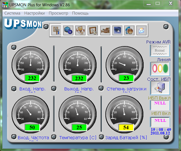
Task: Click the date 2011.08.12
Action: pos(160,133)
